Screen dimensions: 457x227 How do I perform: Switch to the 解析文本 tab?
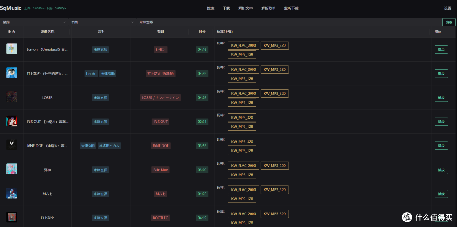pos(245,8)
